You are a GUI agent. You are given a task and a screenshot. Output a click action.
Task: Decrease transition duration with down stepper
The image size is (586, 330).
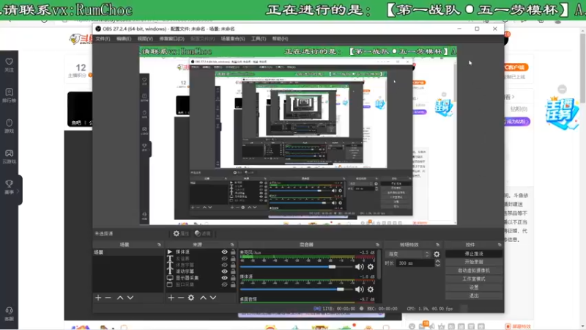pos(437,265)
